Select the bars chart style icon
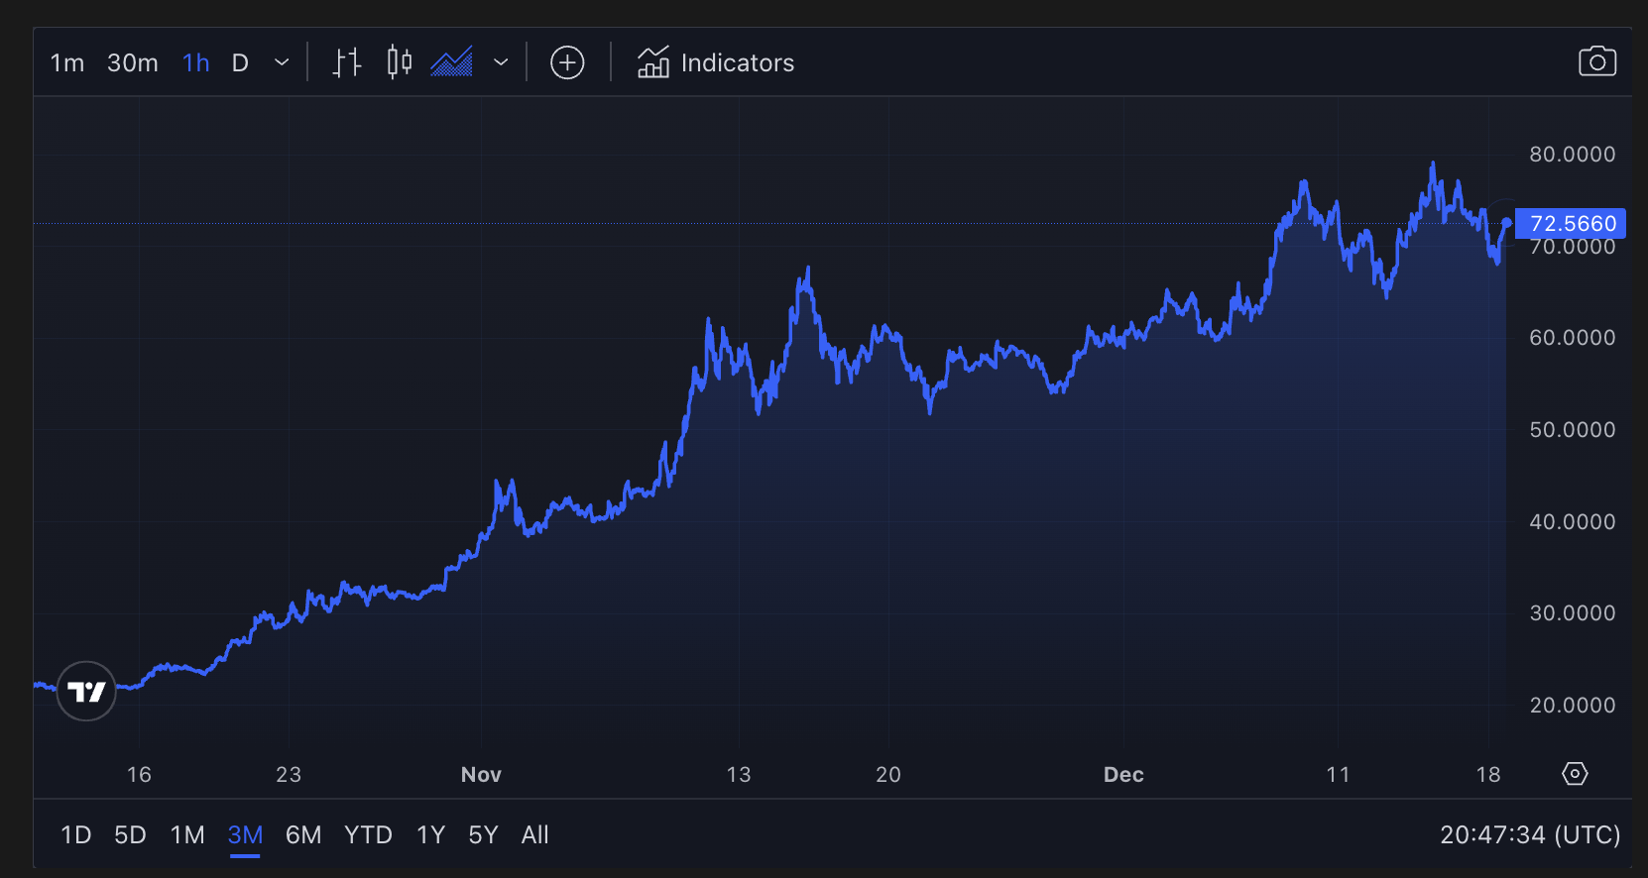The height and width of the screenshot is (878, 1648). 346,62
